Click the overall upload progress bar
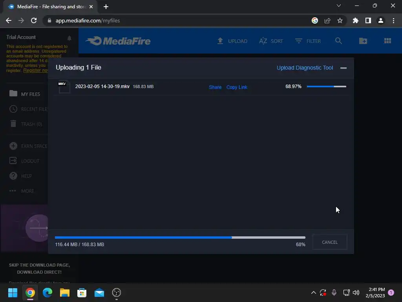Viewport: 402px width, 302px height. tap(180, 238)
